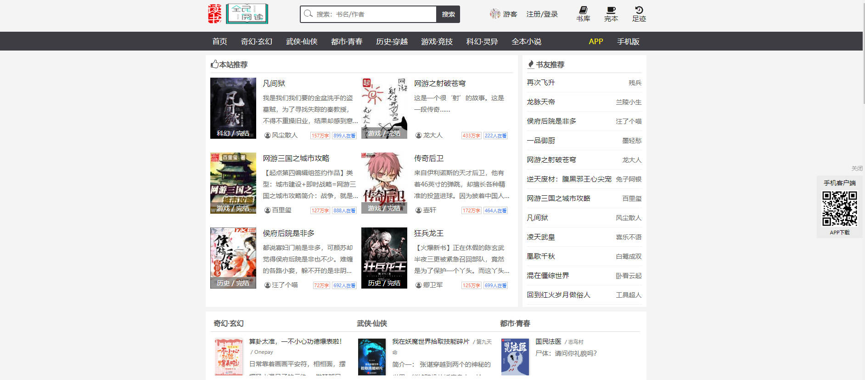The width and height of the screenshot is (865, 380).
Task: Close the floating 手机客户端 panel
Action: coord(857,169)
